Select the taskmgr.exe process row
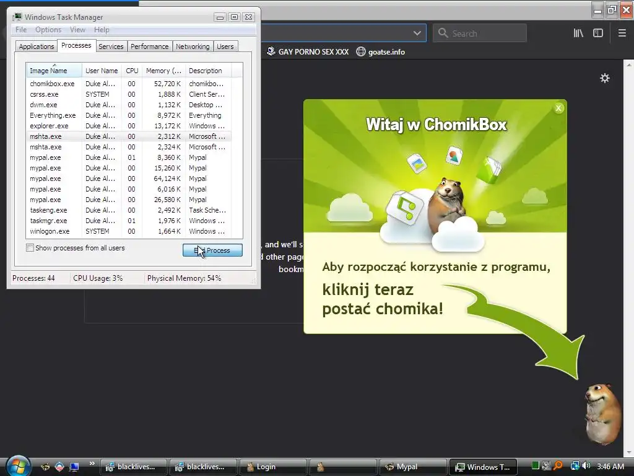The height and width of the screenshot is (476, 634). tap(129, 221)
